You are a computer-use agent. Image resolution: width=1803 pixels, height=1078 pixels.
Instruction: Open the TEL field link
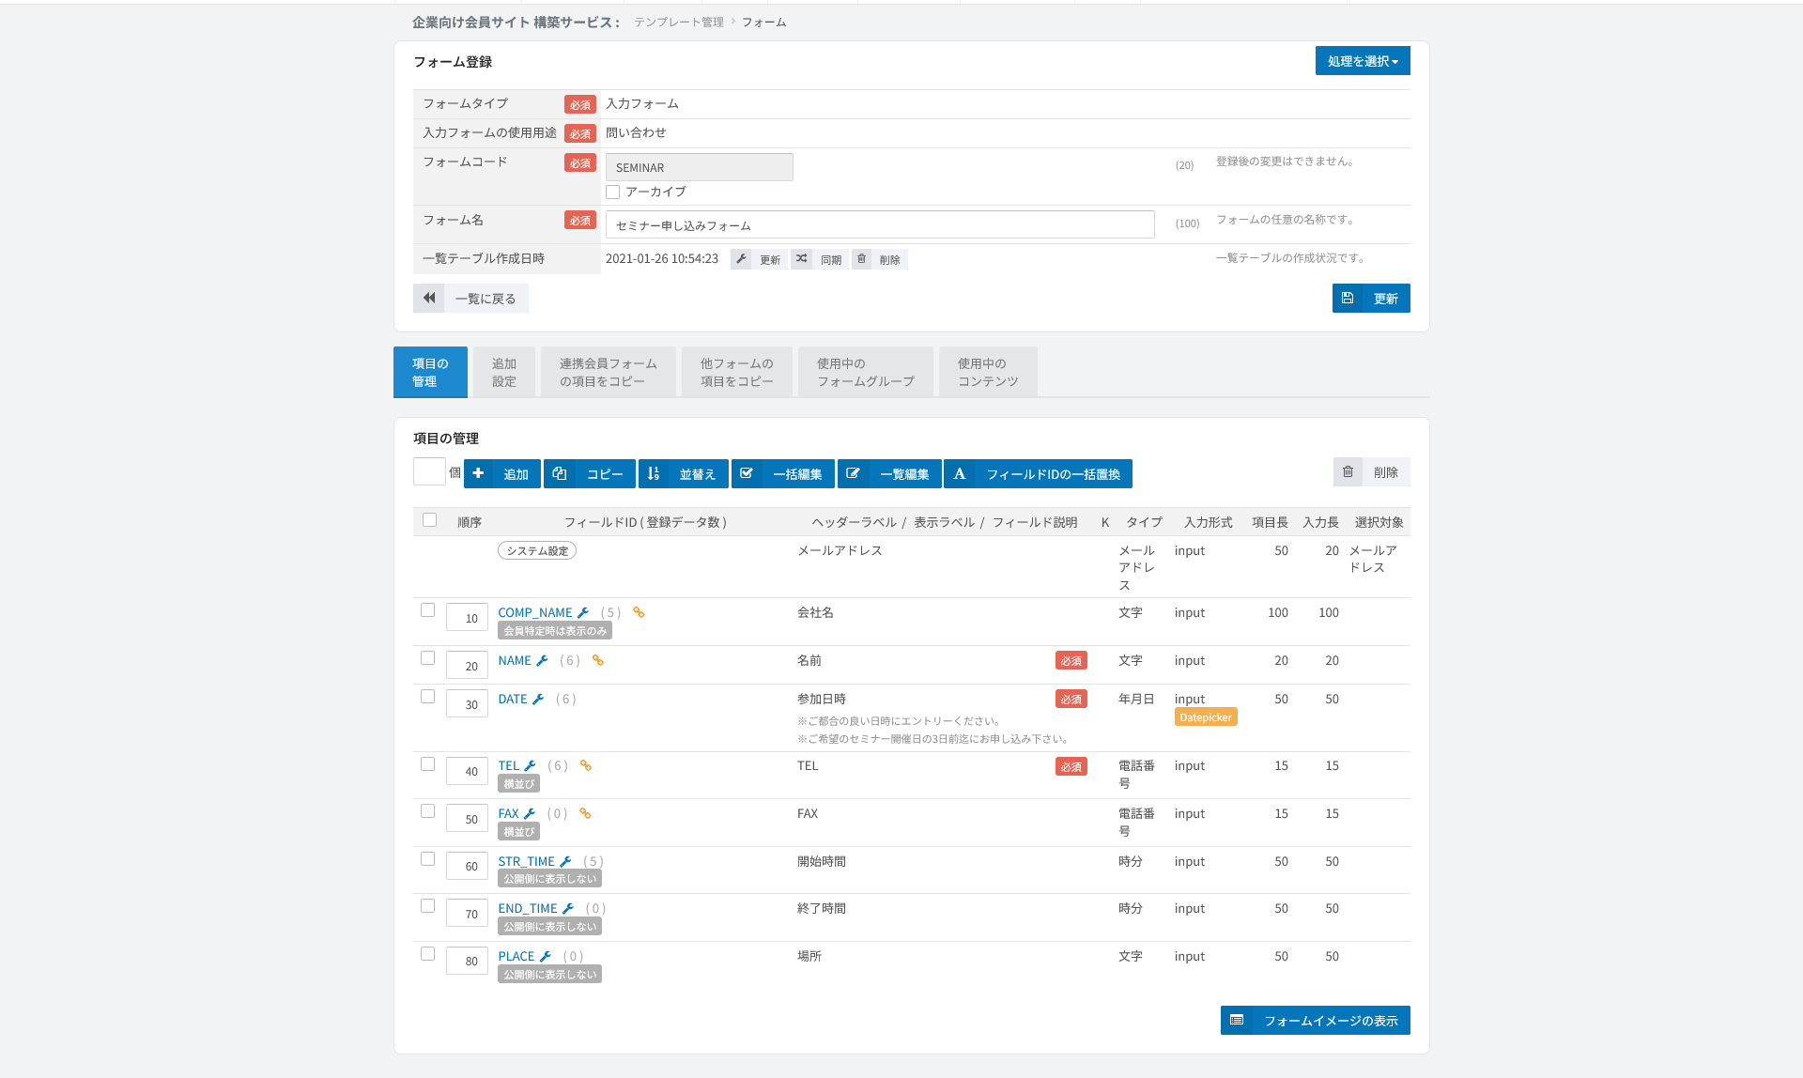click(508, 766)
